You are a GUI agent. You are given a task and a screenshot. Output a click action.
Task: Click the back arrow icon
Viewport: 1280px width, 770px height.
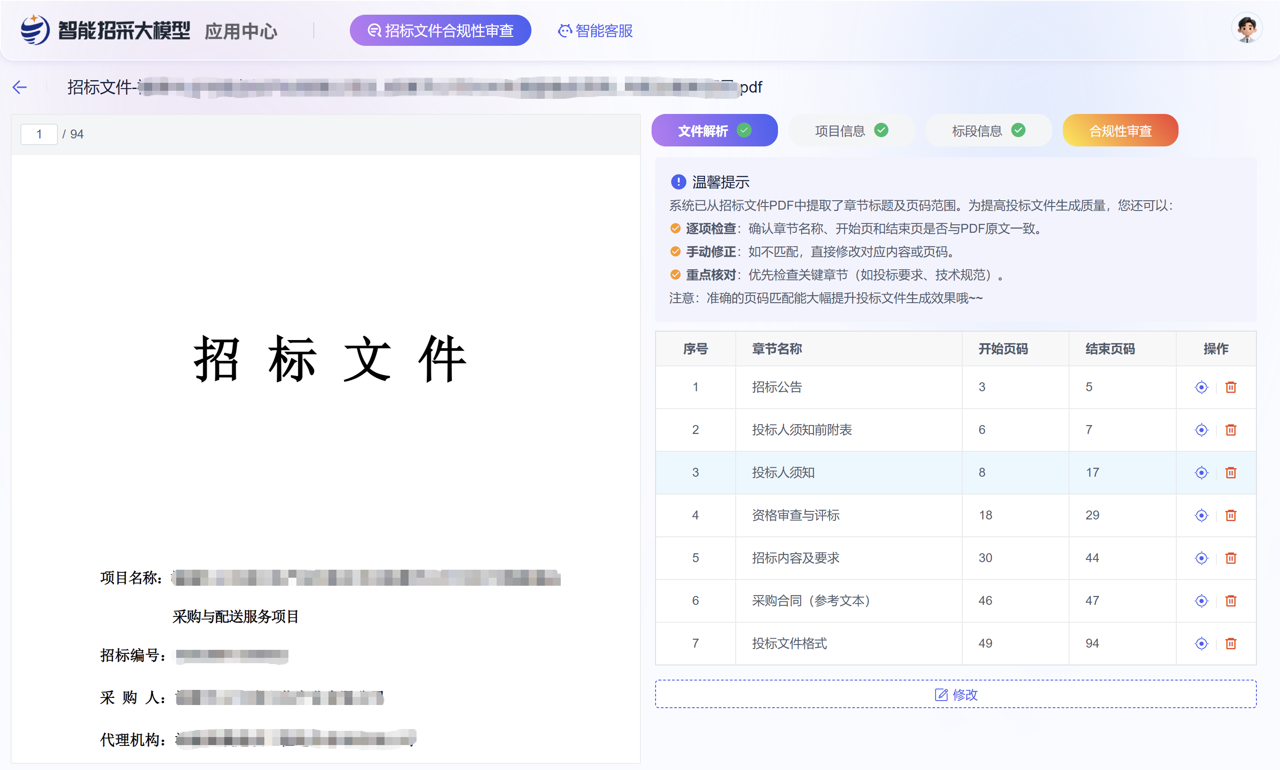pyautogui.click(x=20, y=87)
